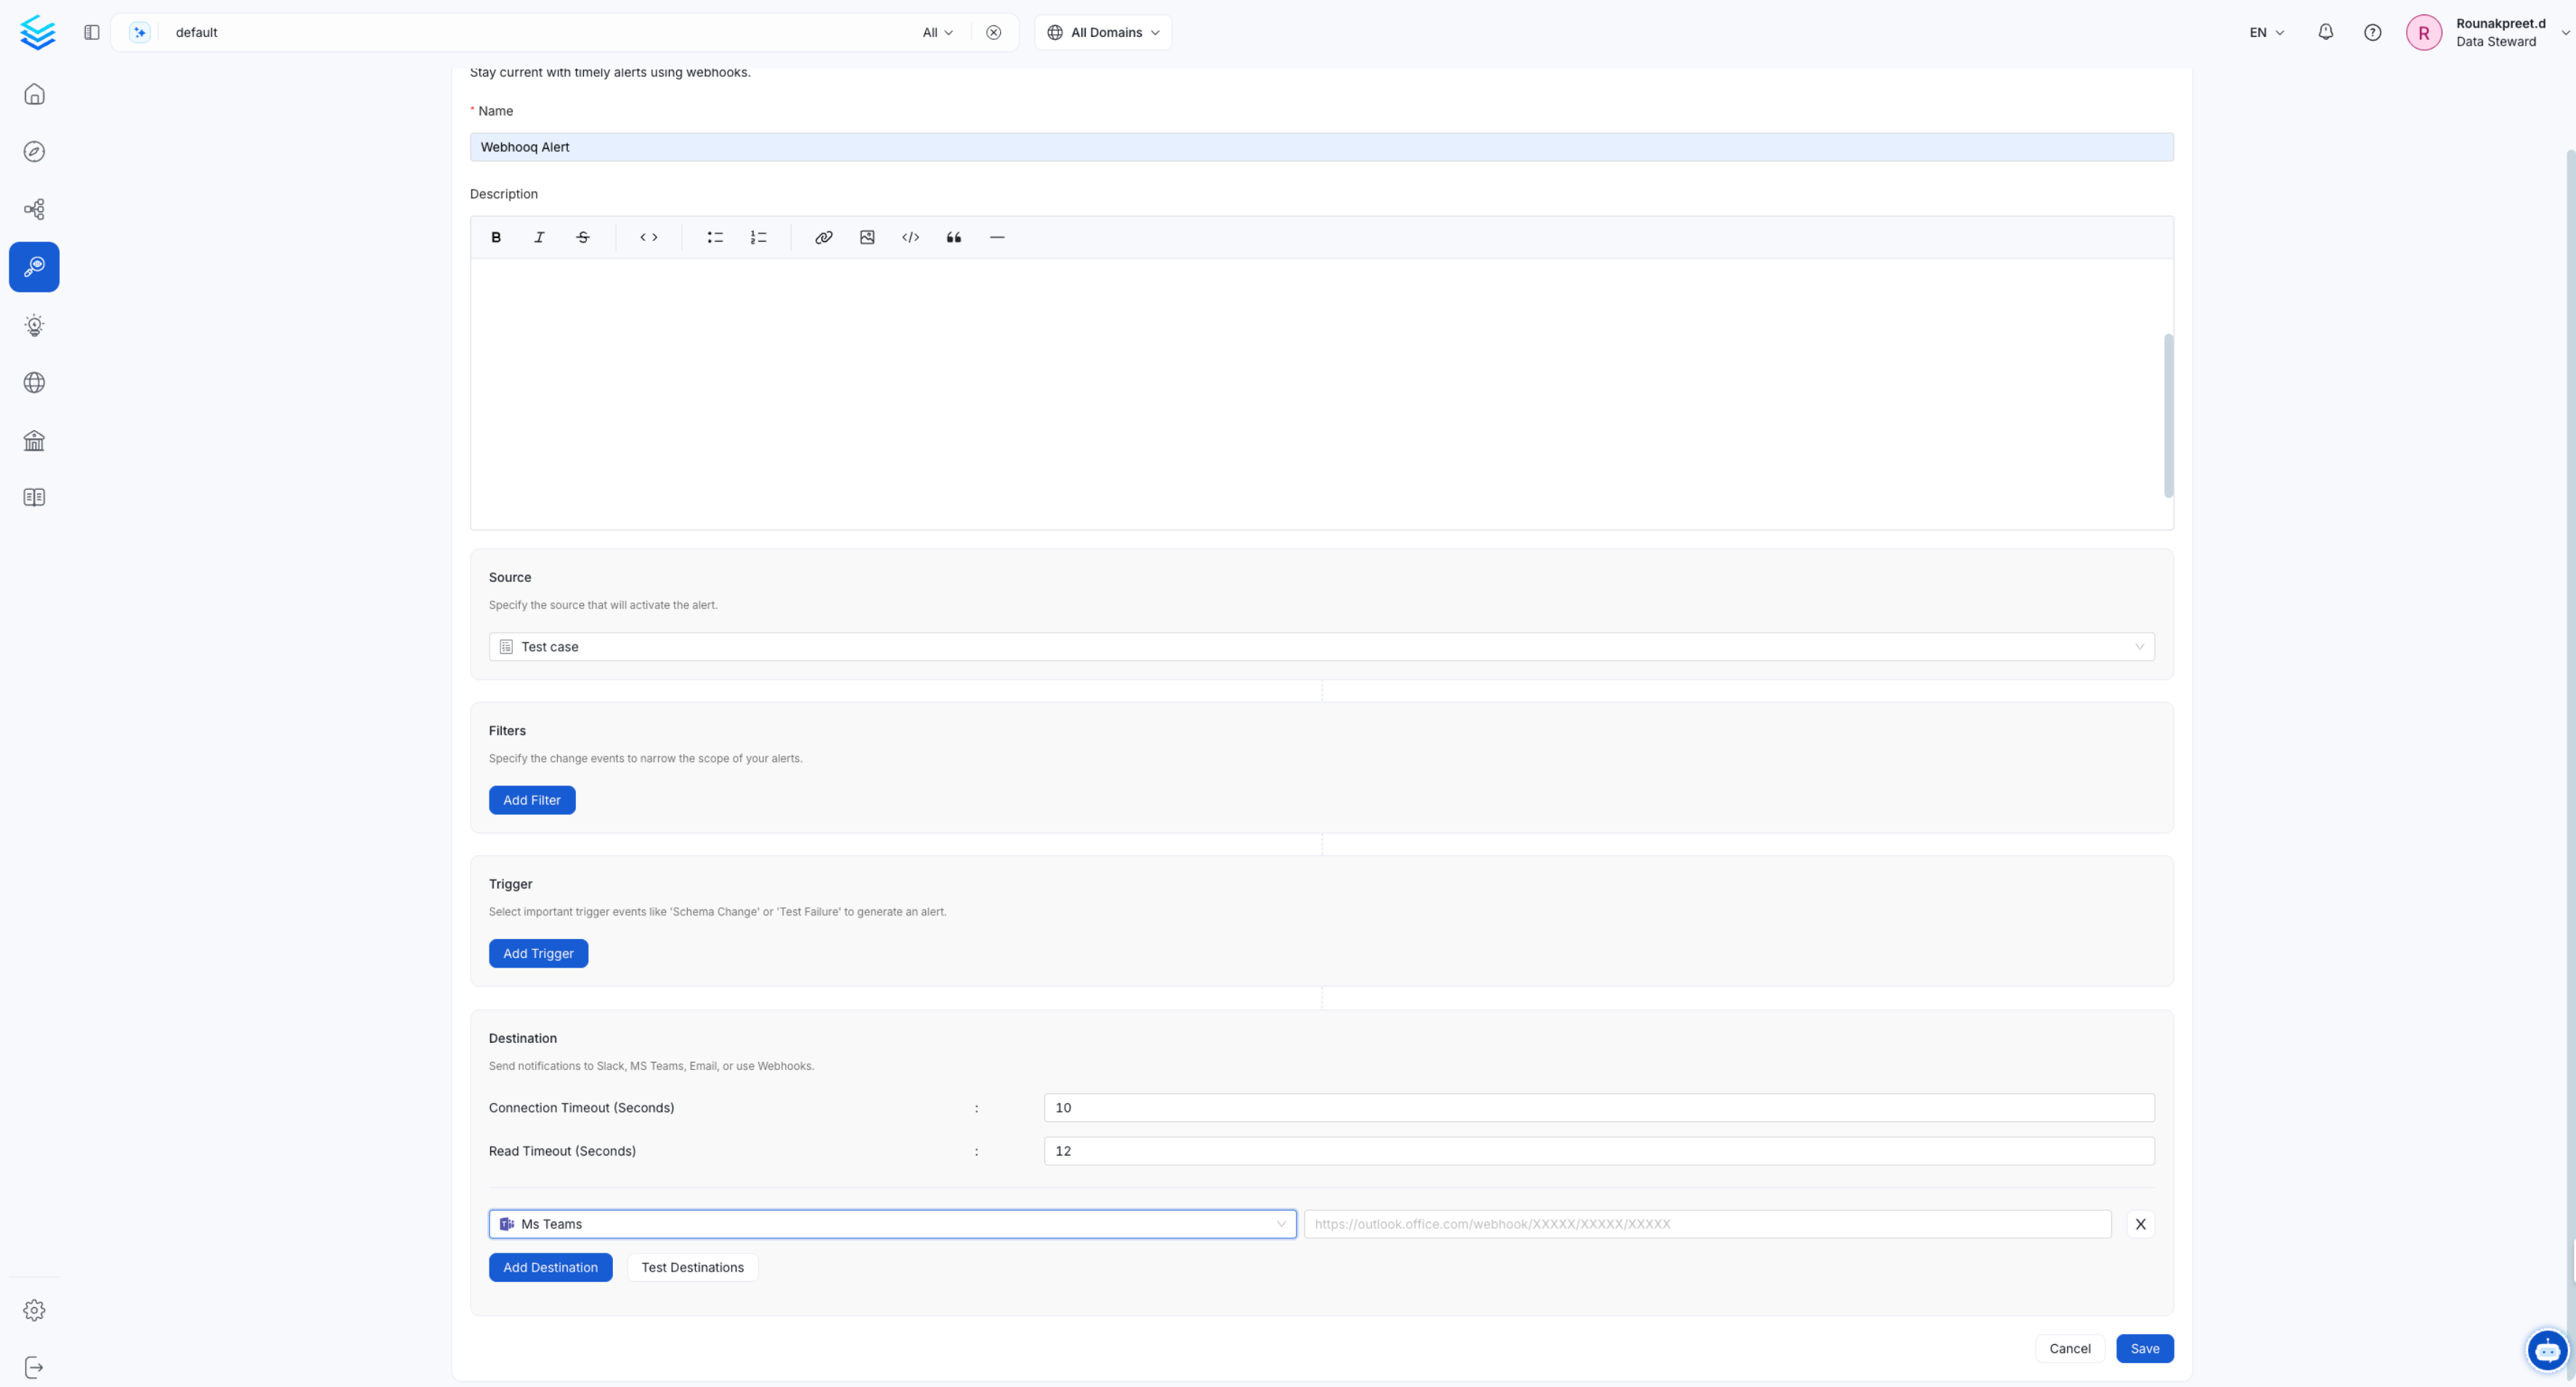Viewport: 2576px width, 1387px height.
Task: Open the lineage network icon in sidebar
Action: tap(34, 209)
